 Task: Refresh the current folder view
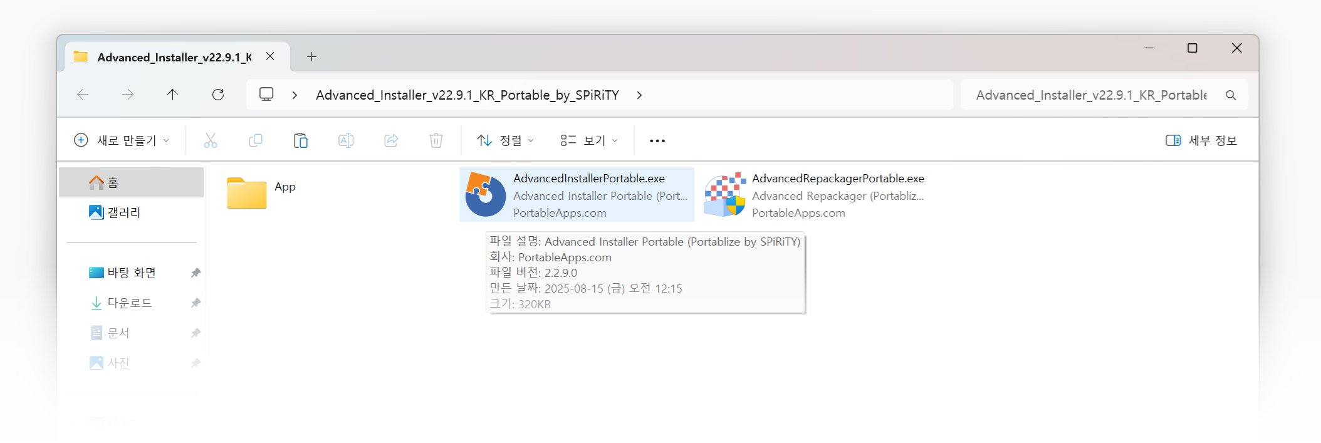[x=218, y=95]
